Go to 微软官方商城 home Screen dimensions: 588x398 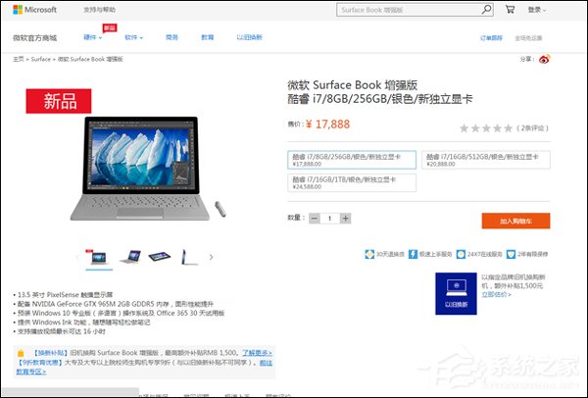point(35,37)
